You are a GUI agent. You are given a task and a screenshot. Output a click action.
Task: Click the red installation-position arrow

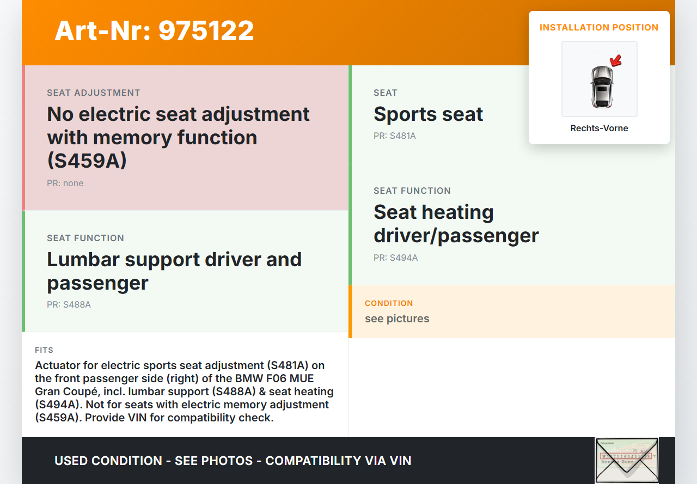coord(616,60)
